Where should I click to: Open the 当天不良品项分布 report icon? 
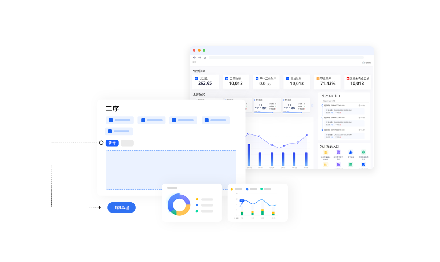pos(363,152)
